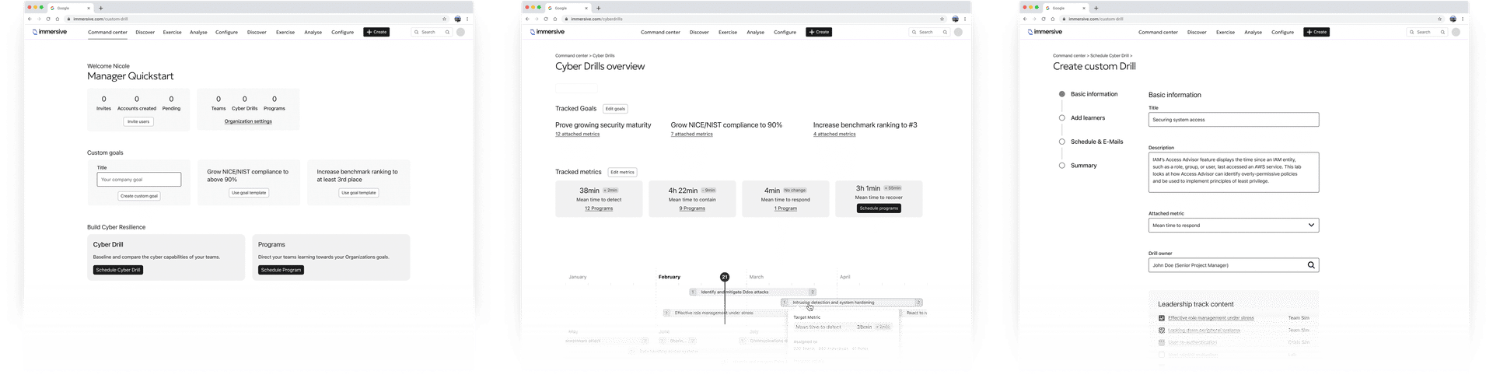Select the Schedule & E-Mails step

(x=1090, y=142)
